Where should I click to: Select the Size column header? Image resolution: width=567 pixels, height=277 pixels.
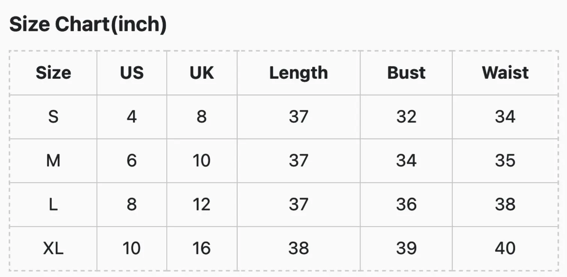[x=53, y=73]
